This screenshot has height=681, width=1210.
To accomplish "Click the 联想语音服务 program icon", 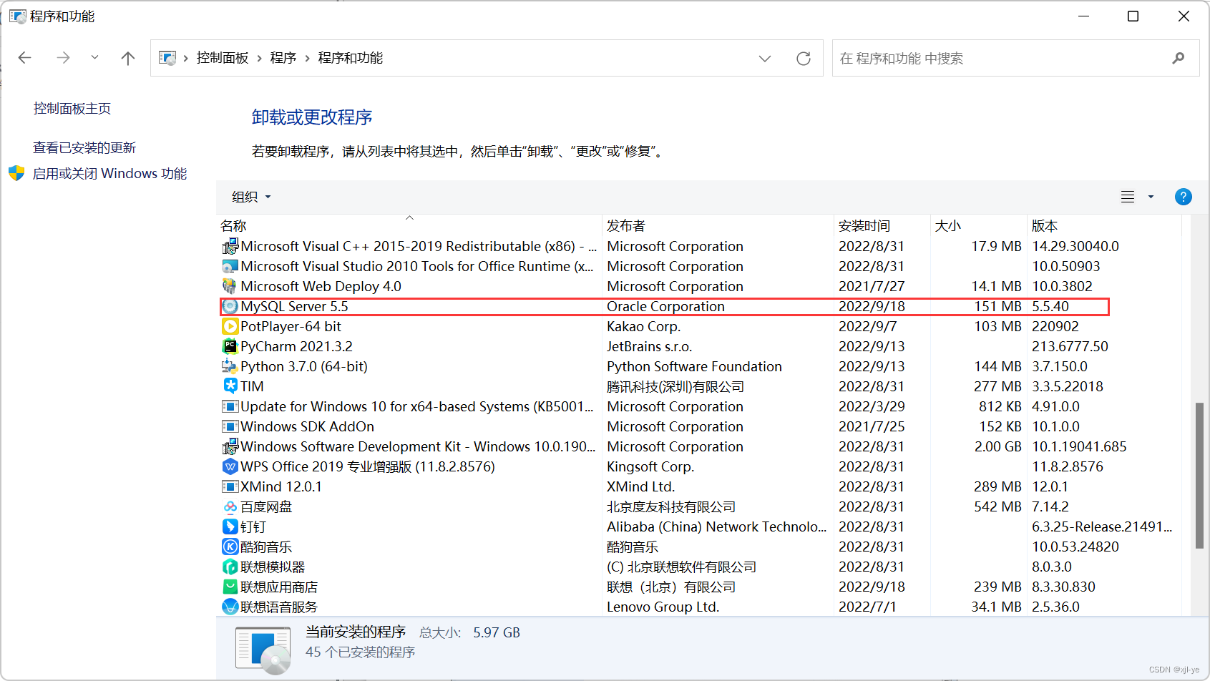I will click(x=230, y=607).
